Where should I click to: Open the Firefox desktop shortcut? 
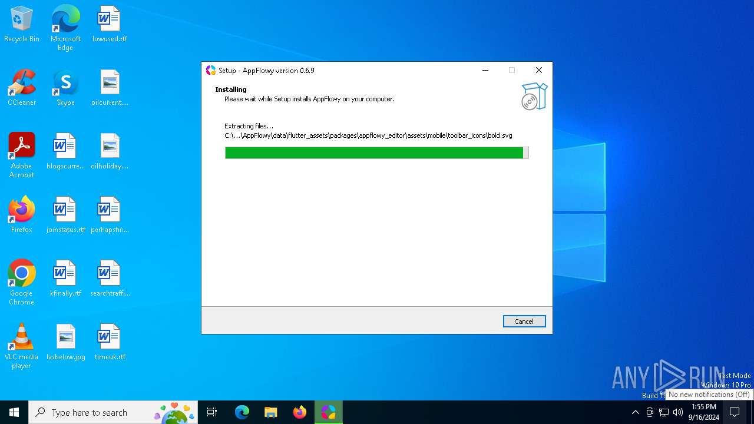click(22, 216)
